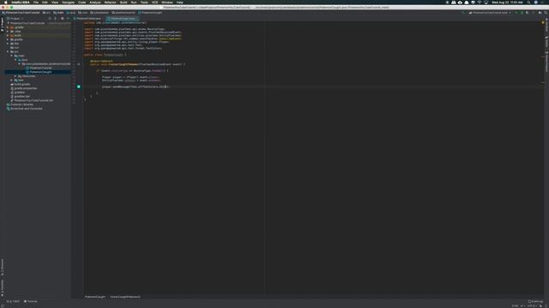
Task: Click the Project panel settings gear icon
Action: [63, 19]
